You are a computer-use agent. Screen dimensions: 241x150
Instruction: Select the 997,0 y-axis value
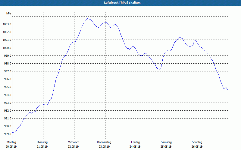(x=8, y=71)
